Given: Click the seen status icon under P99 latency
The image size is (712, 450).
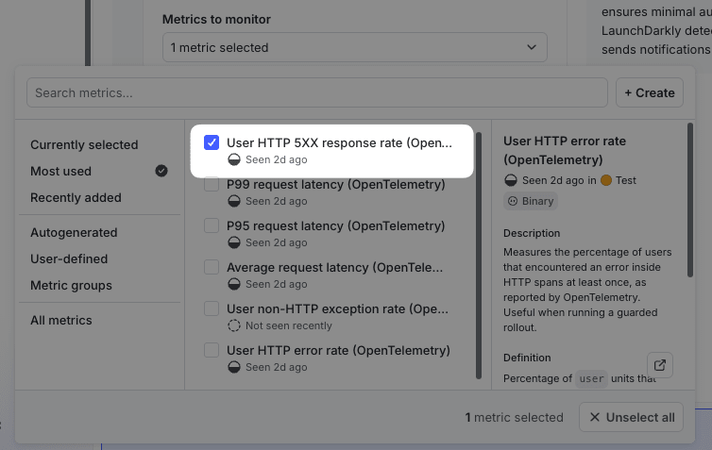Looking at the screenshot, I should point(234,201).
